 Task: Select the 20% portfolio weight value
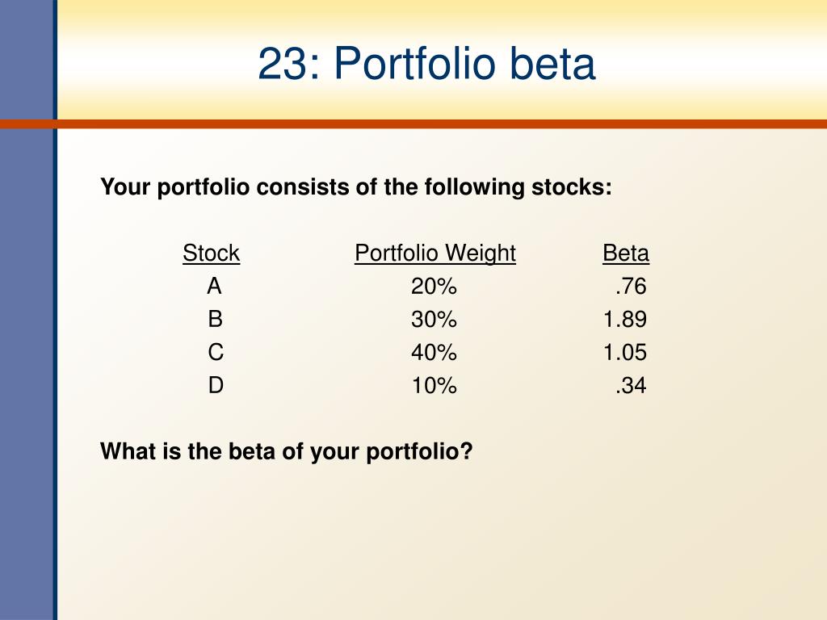pos(434,287)
